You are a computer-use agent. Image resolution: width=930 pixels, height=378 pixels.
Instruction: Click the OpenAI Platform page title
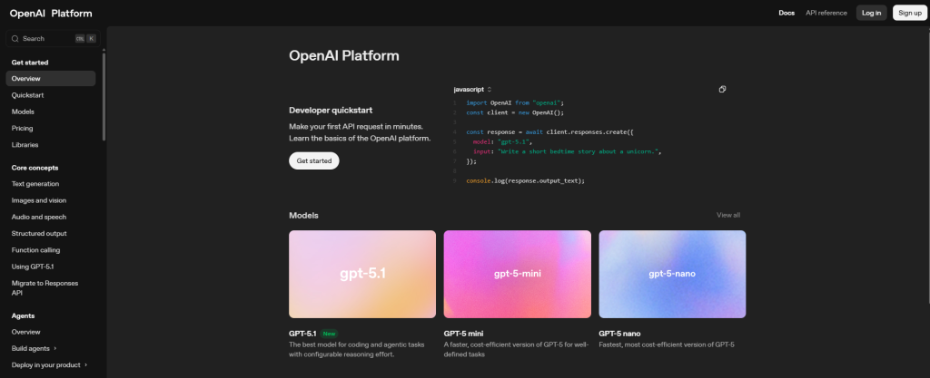pos(344,56)
